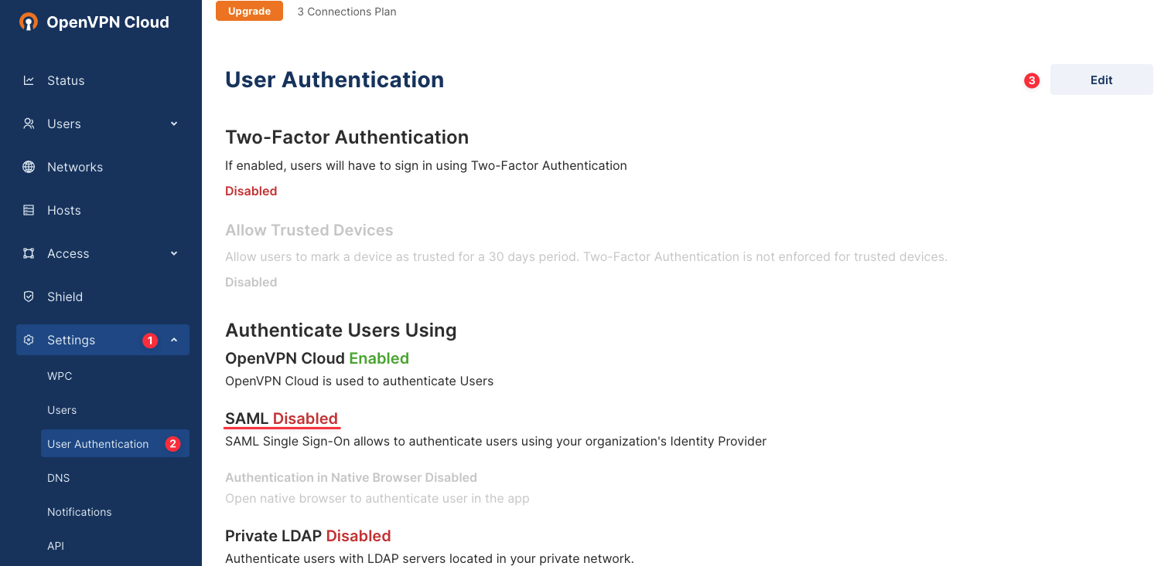Collapse the Settings section chevron
The width and height of the screenshot is (1154, 566).
point(173,340)
